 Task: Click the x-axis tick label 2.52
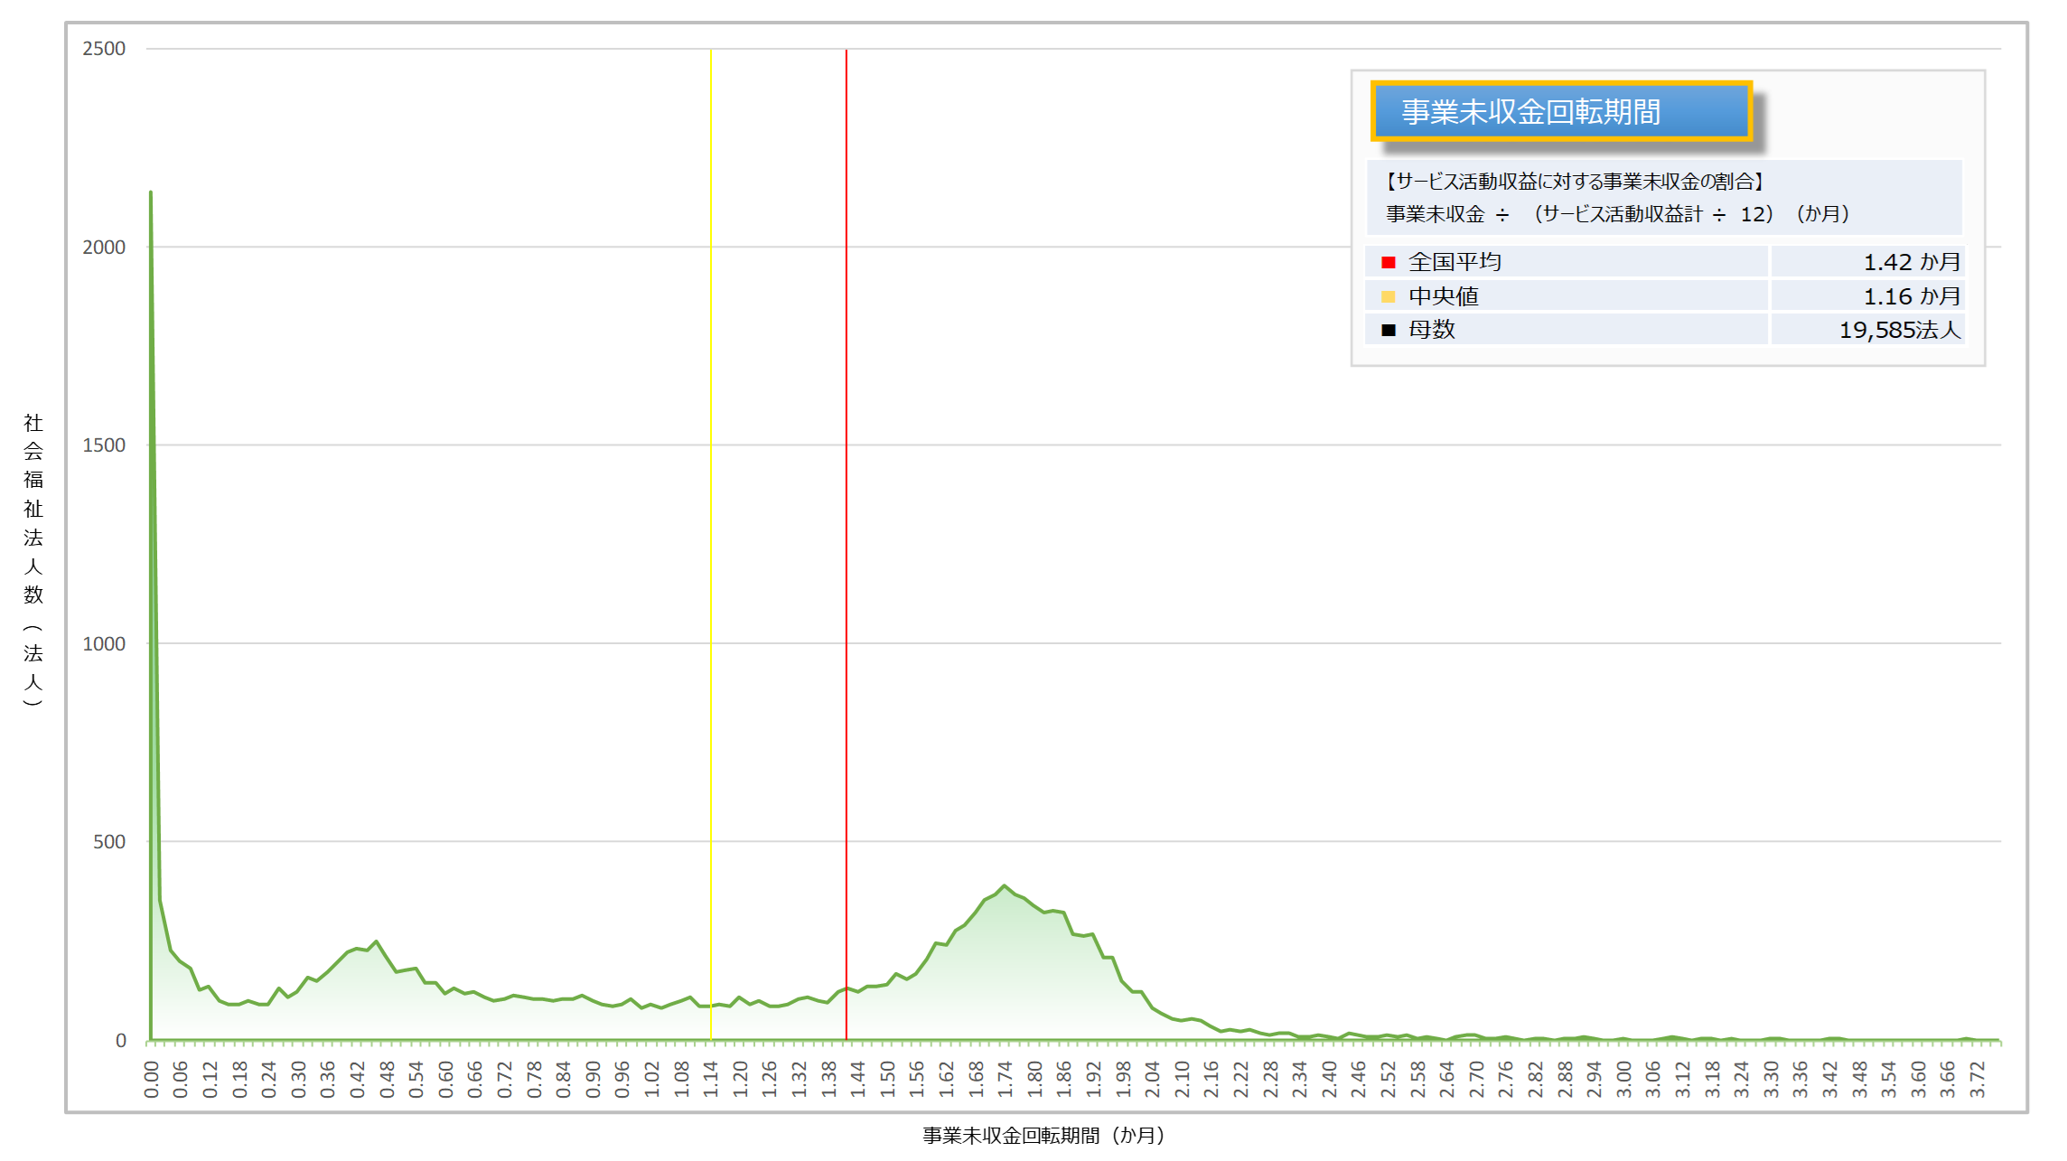point(1389,1080)
